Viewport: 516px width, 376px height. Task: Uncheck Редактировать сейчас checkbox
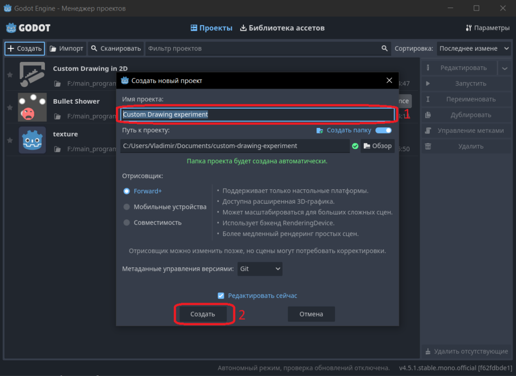coord(221,296)
